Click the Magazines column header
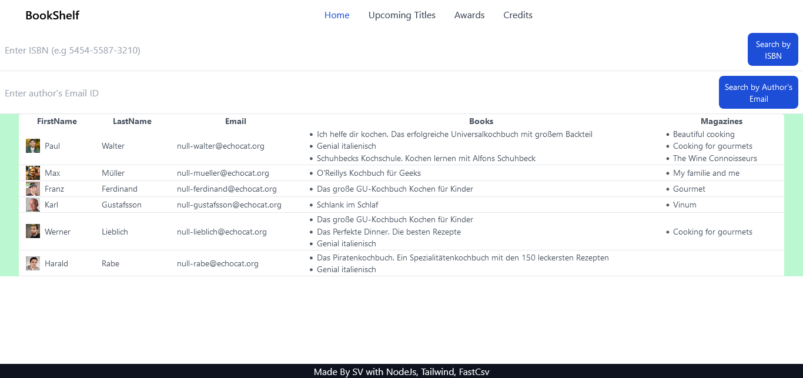 coord(721,121)
